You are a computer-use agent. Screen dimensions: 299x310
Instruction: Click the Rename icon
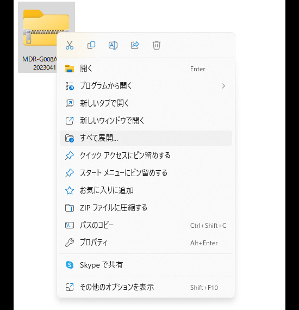point(113,45)
